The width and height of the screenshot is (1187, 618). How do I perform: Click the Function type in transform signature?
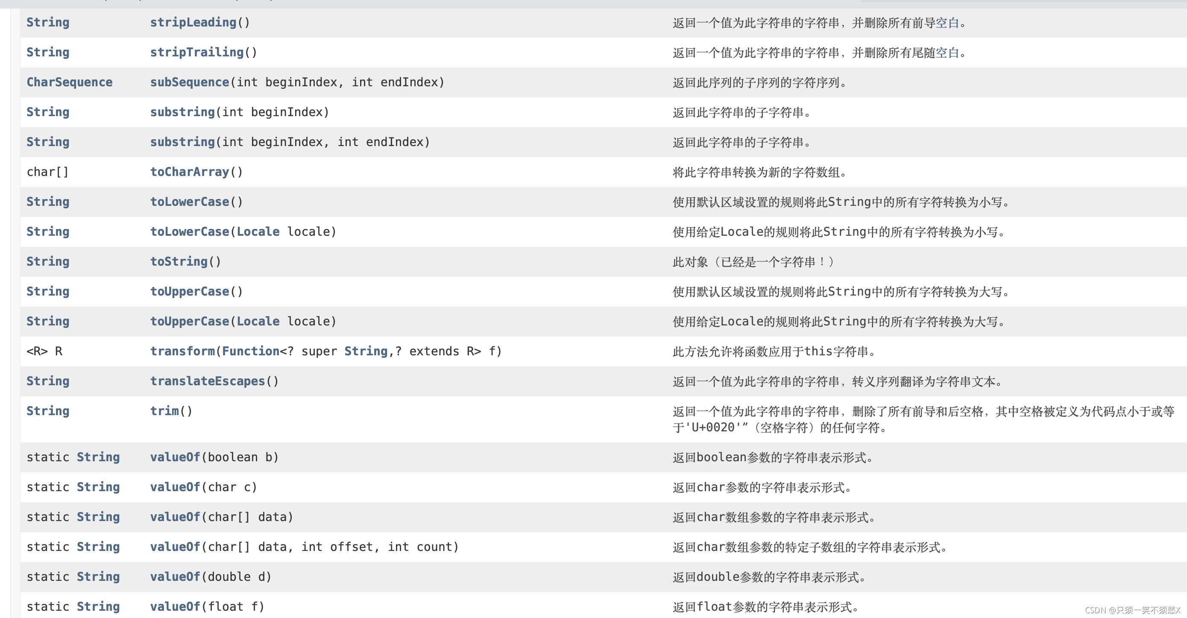(x=250, y=351)
